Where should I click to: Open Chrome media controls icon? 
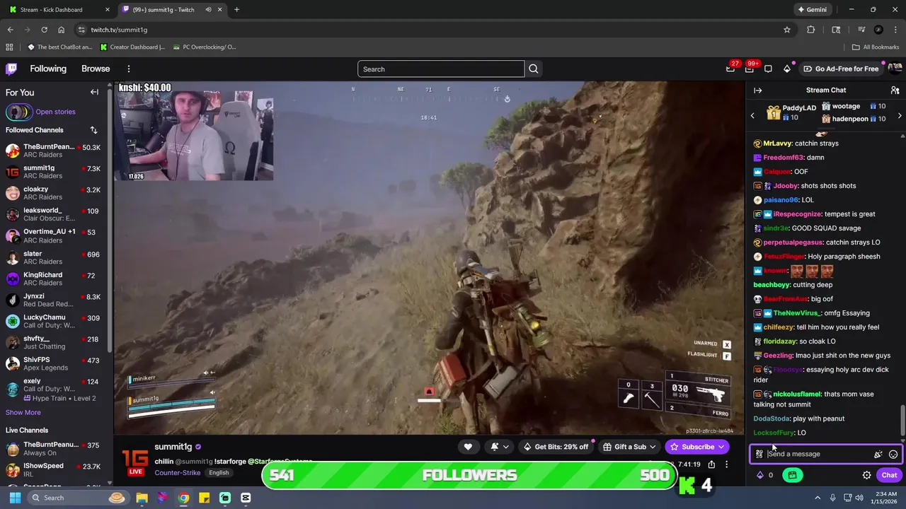(x=861, y=30)
